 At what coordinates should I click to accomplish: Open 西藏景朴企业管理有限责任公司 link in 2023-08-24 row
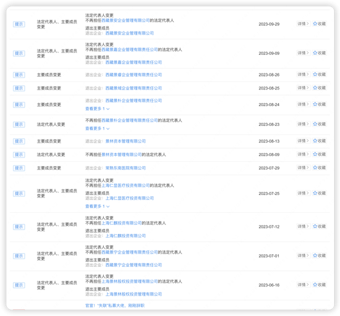pos(134,101)
